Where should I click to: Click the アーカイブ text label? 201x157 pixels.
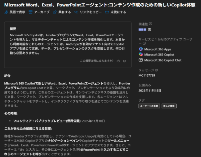pos(42,12)
